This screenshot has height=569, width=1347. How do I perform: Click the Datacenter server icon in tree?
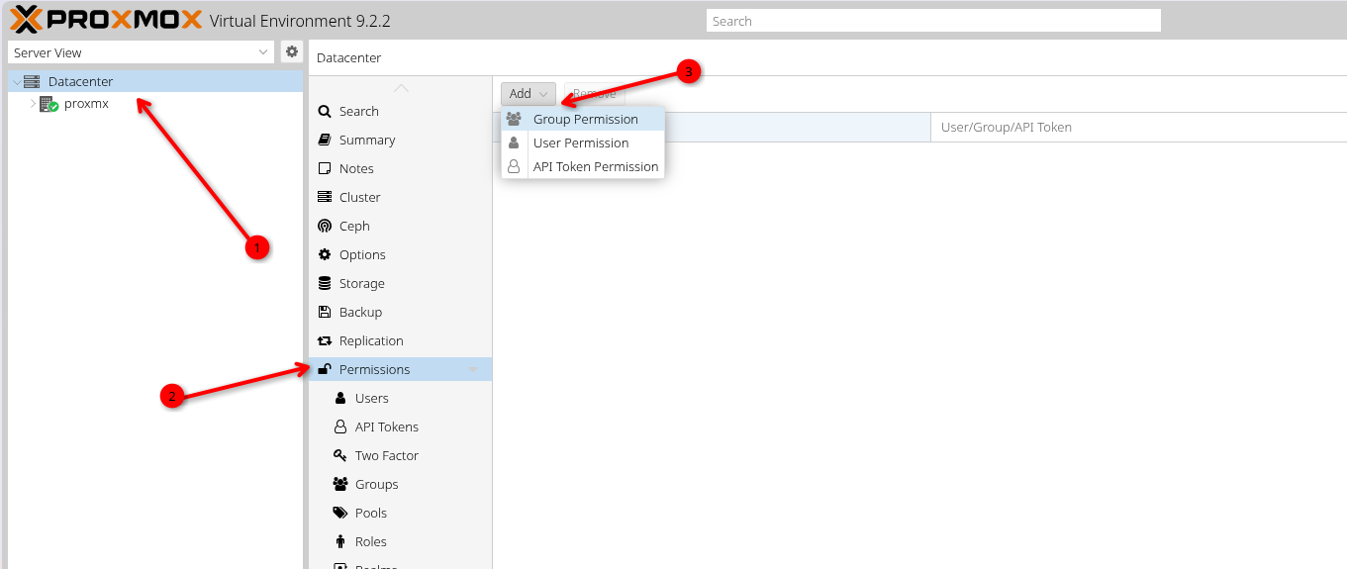coord(32,81)
